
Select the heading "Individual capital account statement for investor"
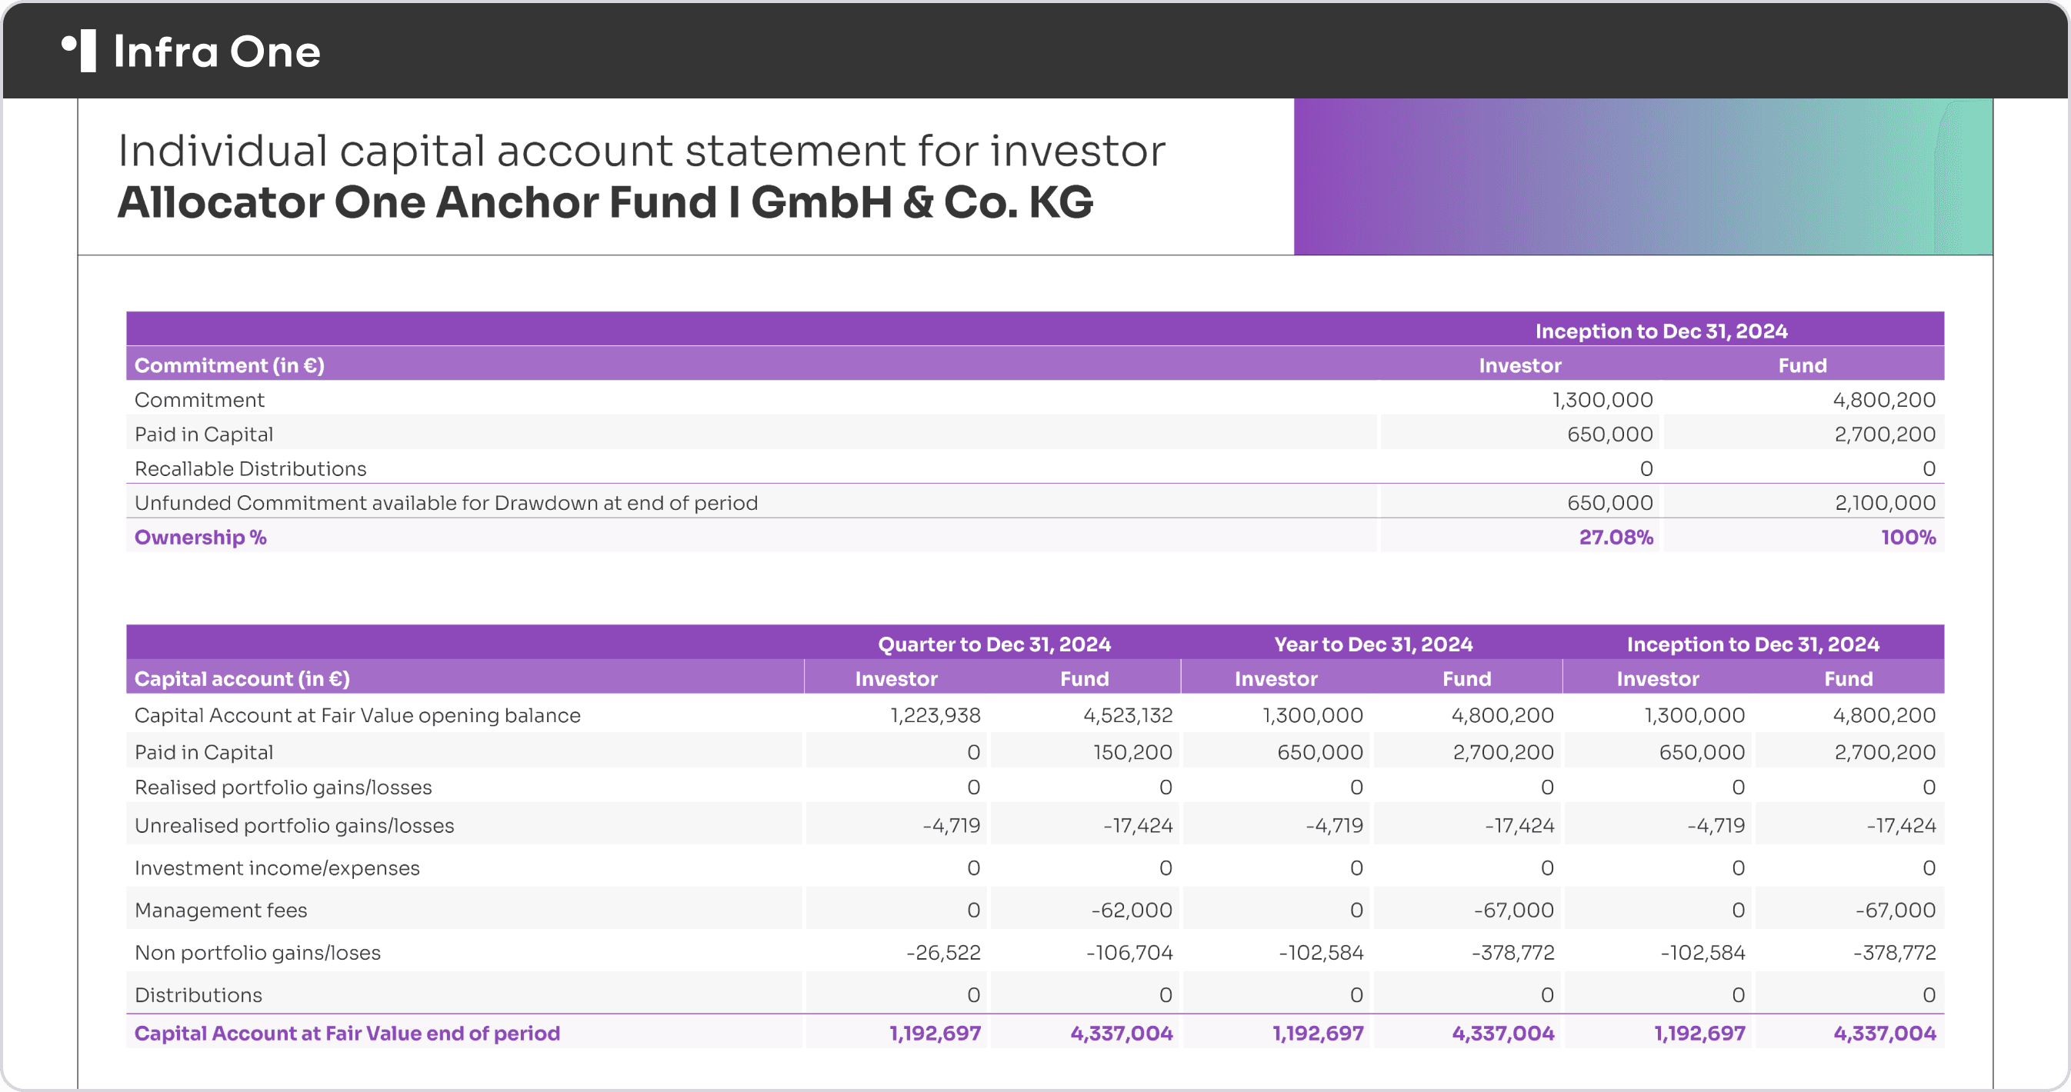pyautogui.click(x=642, y=150)
